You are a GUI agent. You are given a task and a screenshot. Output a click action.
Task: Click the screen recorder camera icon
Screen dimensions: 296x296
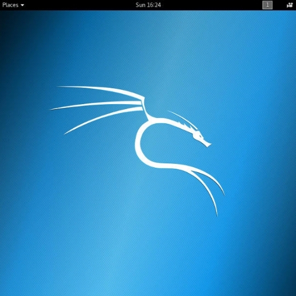click(x=290, y=5)
